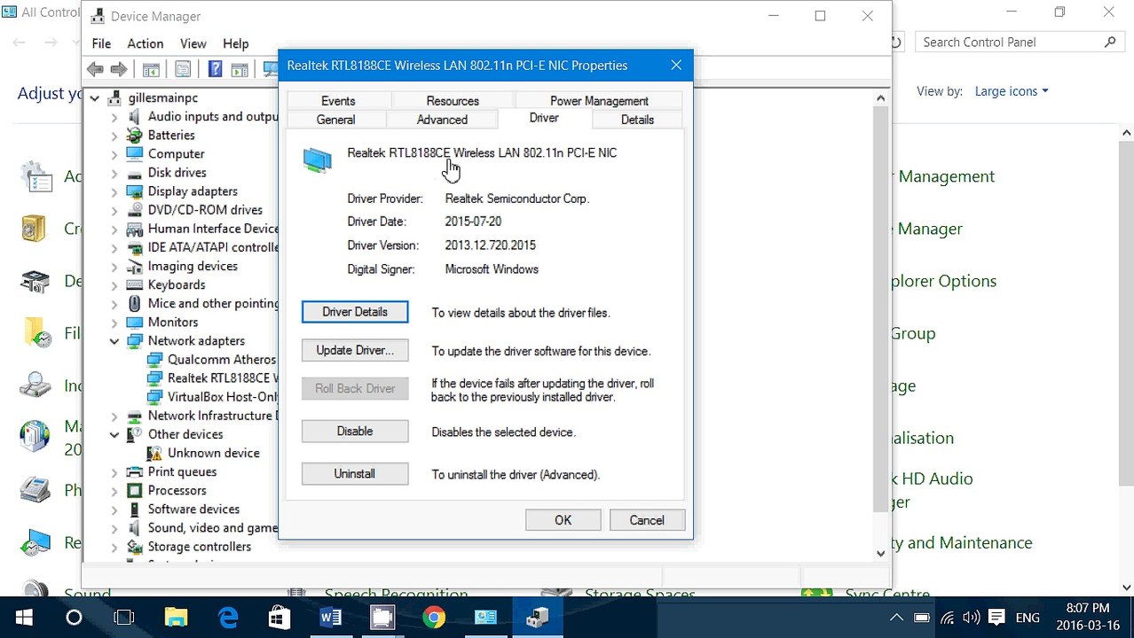Expand the Monitors tree node
This screenshot has height=638, width=1134.
click(x=114, y=323)
